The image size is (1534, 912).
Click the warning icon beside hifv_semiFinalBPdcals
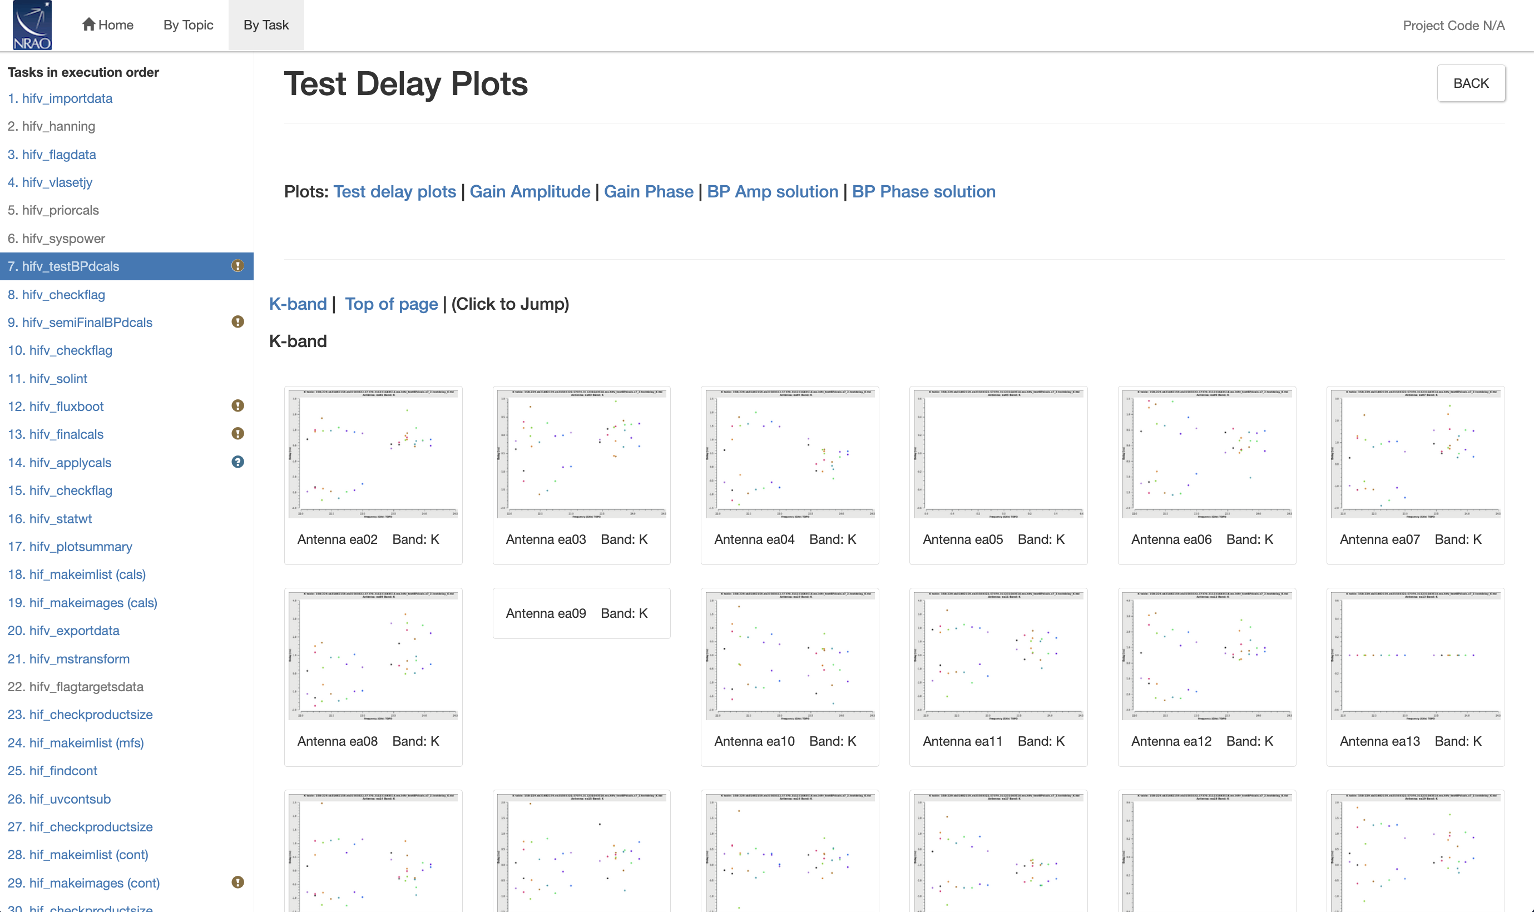point(237,322)
